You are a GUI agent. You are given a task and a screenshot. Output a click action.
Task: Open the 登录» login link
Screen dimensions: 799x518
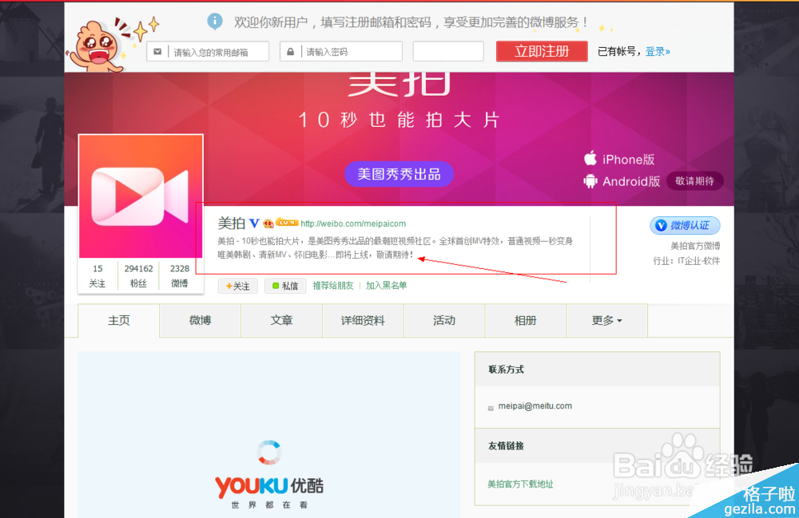tap(658, 51)
